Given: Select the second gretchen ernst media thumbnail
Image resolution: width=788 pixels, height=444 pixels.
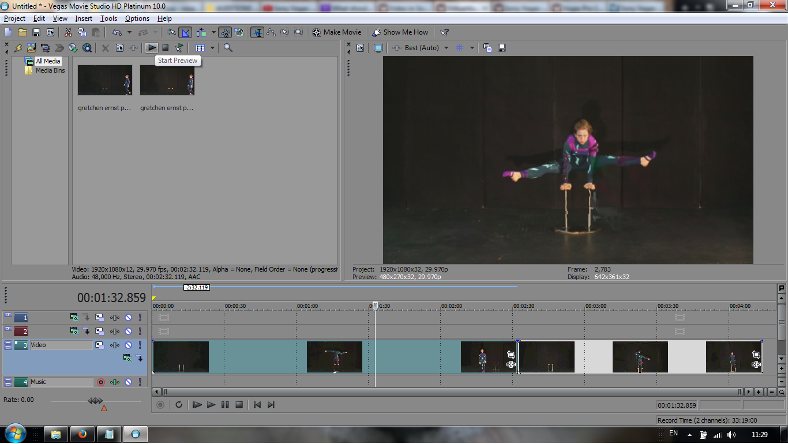Looking at the screenshot, I should pos(167,80).
